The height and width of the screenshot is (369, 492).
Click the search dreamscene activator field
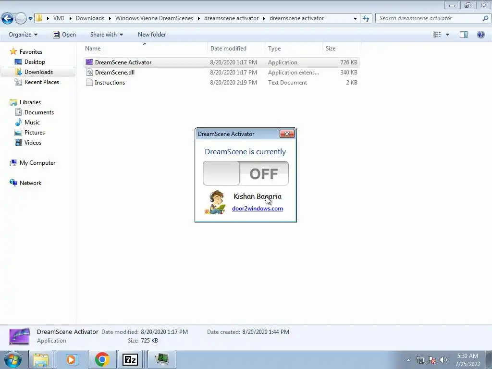pyautogui.click(x=428, y=18)
